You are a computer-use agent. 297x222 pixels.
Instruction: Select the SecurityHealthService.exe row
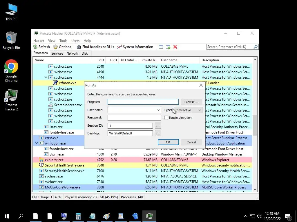(x=142, y=171)
